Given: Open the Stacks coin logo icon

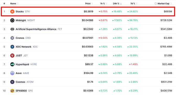Looking at the screenshot, I should click(12, 12).
